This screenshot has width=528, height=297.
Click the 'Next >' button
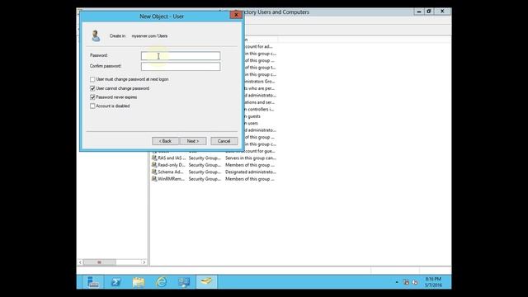193,141
